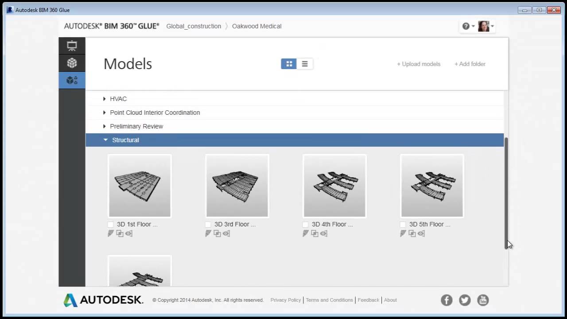The height and width of the screenshot is (319, 567).
Task: Open the merged models sidebar icon
Action: pos(72,80)
